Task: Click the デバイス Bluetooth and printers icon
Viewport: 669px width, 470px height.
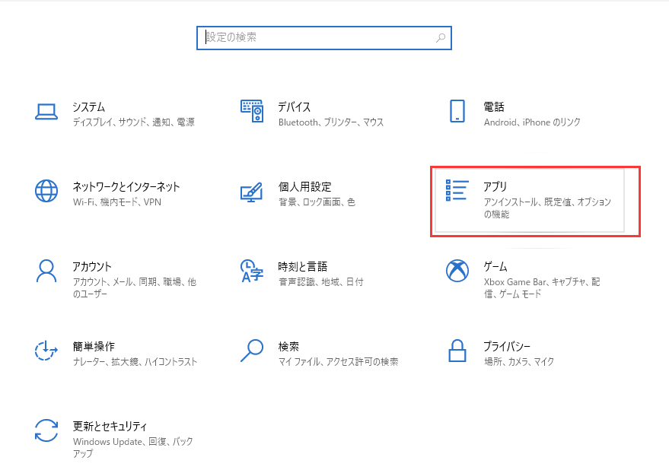Action: 252,111
